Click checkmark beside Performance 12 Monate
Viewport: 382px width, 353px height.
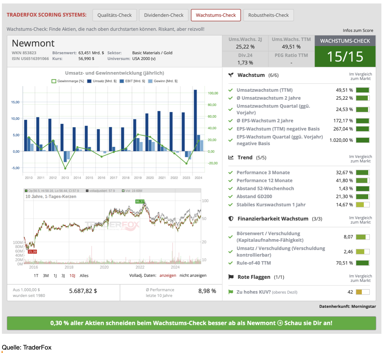tap(231, 181)
